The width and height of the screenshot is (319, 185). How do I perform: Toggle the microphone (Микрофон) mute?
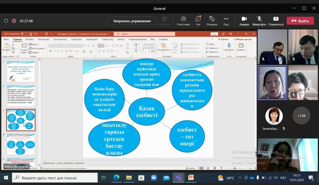click(259, 21)
